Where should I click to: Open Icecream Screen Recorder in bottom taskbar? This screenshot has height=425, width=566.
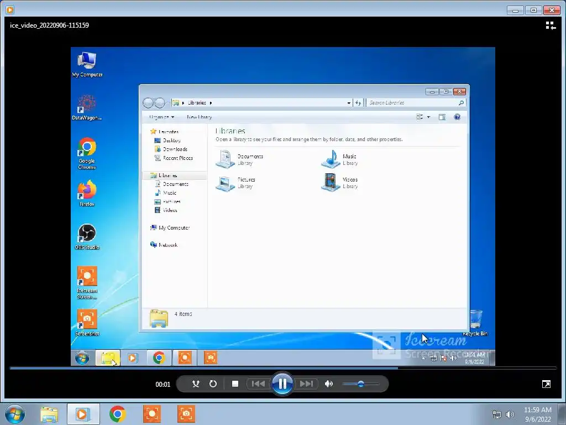click(151, 414)
